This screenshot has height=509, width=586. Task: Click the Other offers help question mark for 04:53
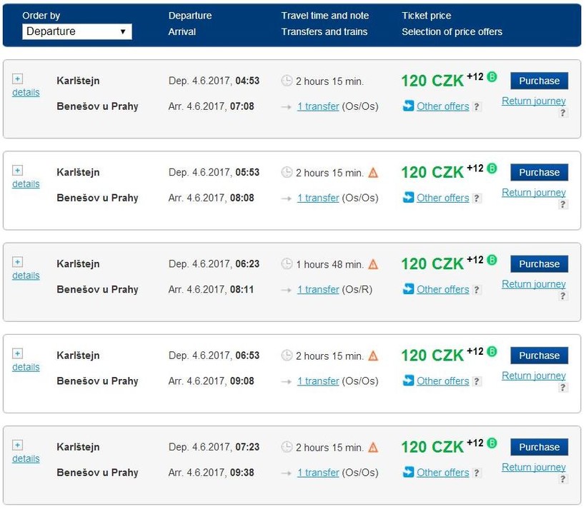coord(477,107)
